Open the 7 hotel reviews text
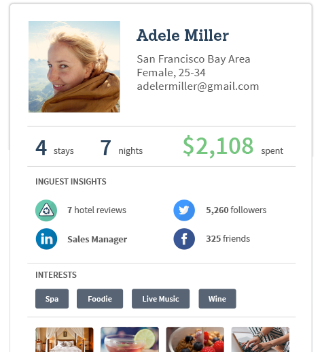This screenshot has height=352, width=322. [96, 210]
